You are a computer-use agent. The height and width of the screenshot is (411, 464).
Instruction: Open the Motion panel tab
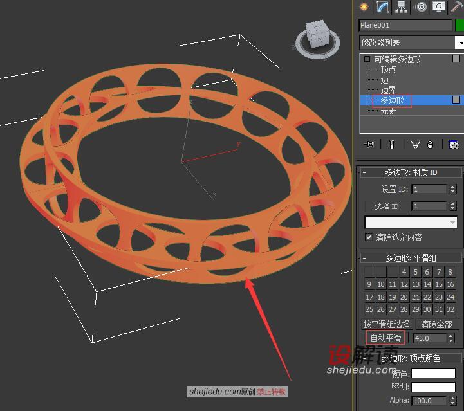click(x=421, y=7)
